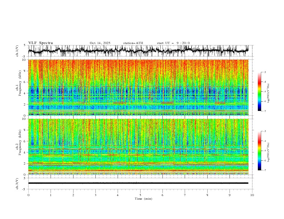This screenshot has width=284, height=219.
Task: Click the "-6" label on the ch.2 color bar
Action: (x=264, y=160)
